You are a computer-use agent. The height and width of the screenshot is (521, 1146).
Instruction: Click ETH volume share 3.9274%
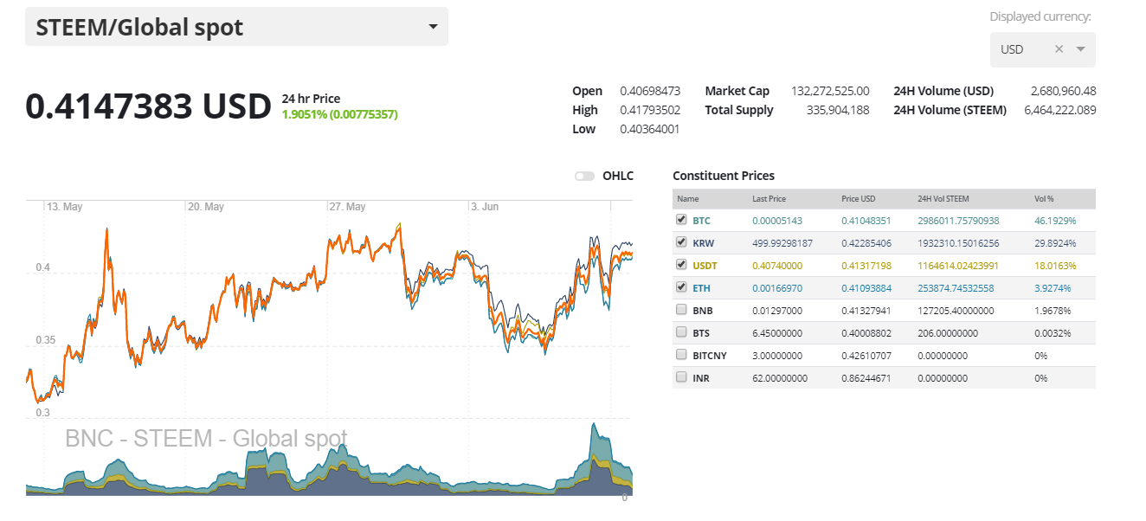click(1053, 288)
